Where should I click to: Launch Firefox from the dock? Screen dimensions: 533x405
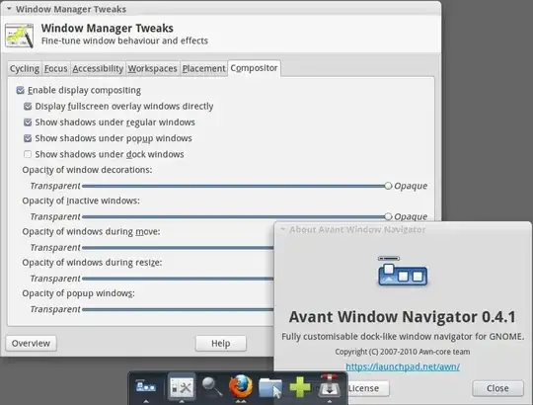(241, 386)
